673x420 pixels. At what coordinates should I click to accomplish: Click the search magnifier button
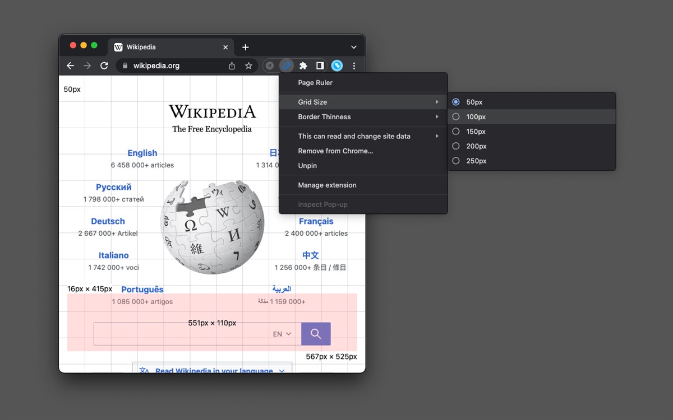[316, 334]
